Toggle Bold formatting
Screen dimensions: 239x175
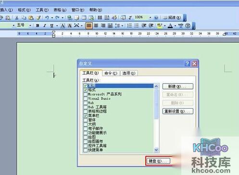38,25
